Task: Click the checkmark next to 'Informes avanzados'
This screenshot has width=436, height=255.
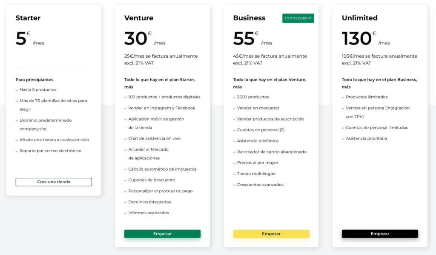Action: click(x=126, y=213)
